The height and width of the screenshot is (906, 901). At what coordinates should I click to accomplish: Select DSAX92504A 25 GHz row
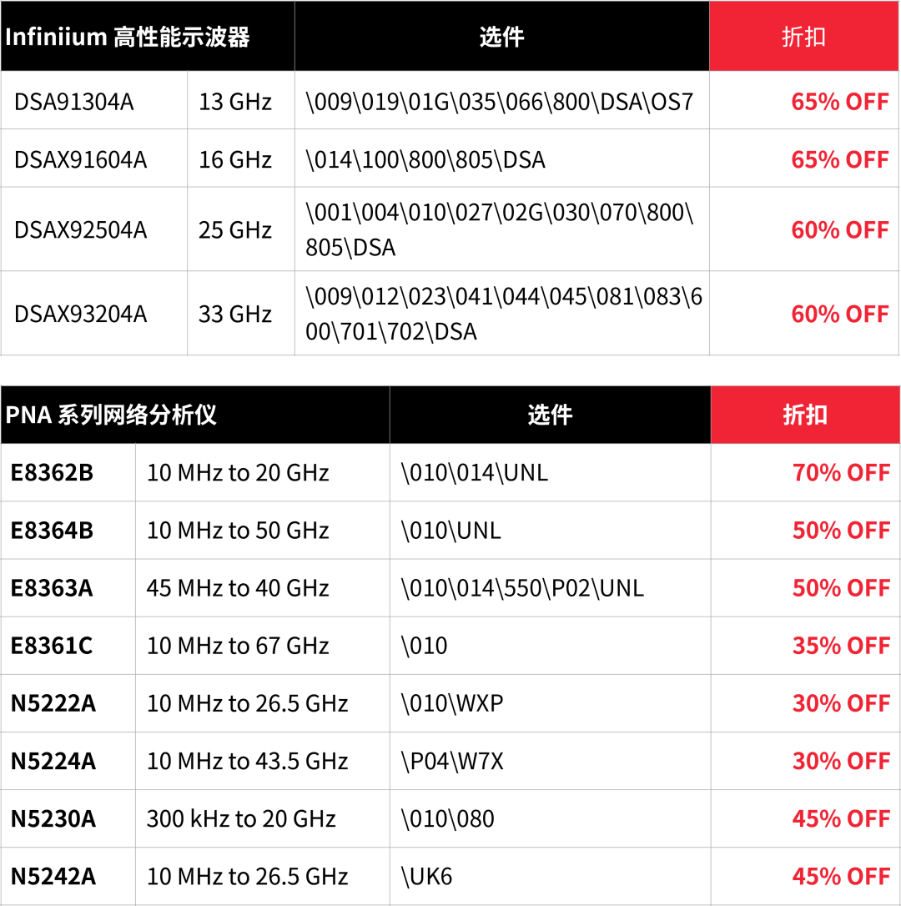[450, 229]
